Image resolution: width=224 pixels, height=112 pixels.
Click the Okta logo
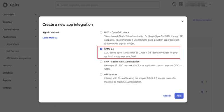[11, 5]
